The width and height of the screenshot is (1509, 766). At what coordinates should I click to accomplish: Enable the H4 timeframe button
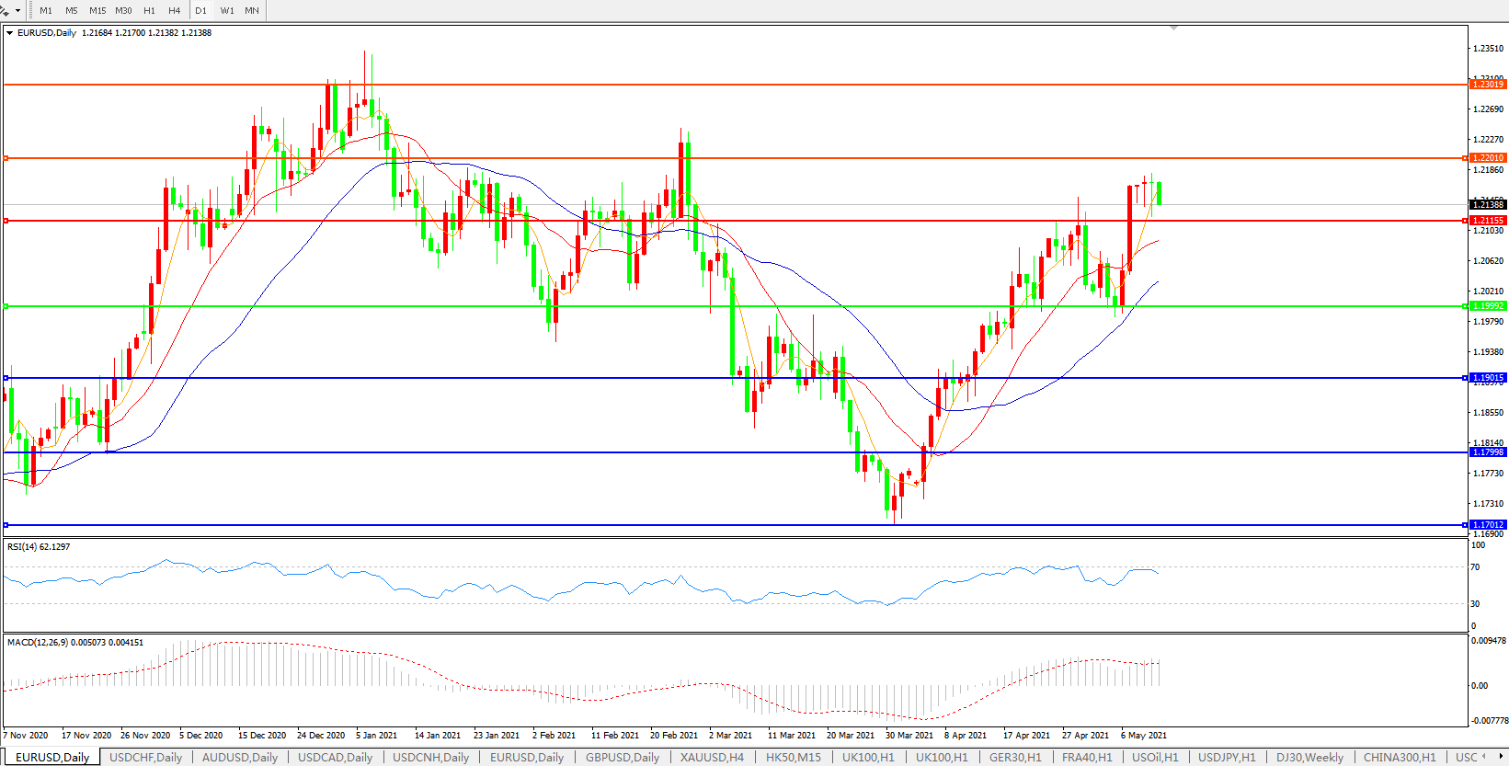click(174, 11)
